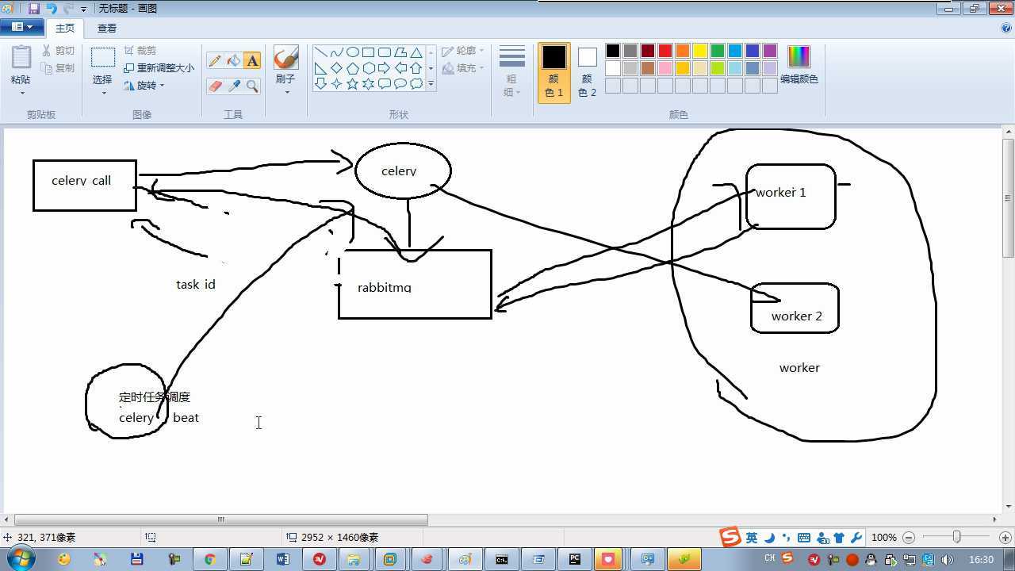Choose the Rectangle shape
Image resolution: width=1015 pixels, height=571 pixels.
[369, 52]
